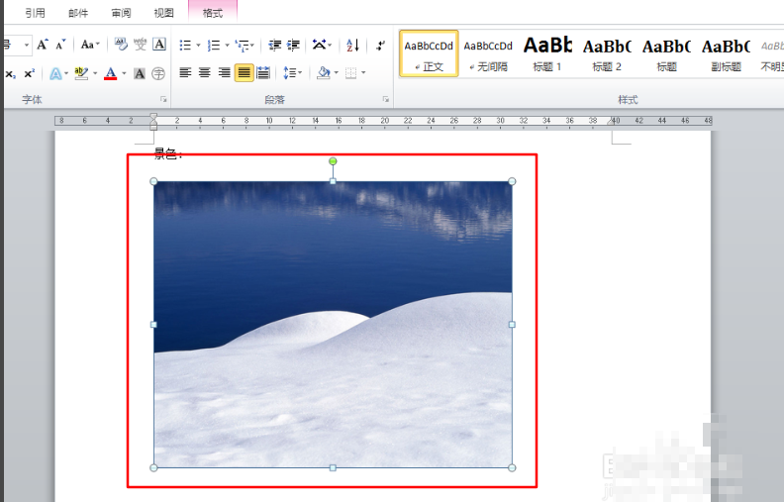Viewport: 784px width, 502px height.
Task: Open font color dropdown arrow
Action: [124, 73]
